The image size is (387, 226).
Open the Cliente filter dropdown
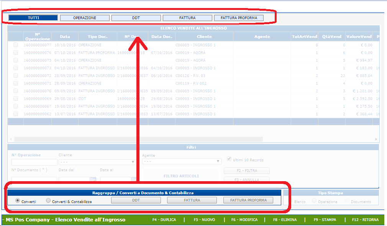(97, 162)
